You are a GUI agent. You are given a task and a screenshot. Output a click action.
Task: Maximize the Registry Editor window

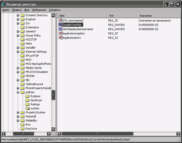point(172,4)
